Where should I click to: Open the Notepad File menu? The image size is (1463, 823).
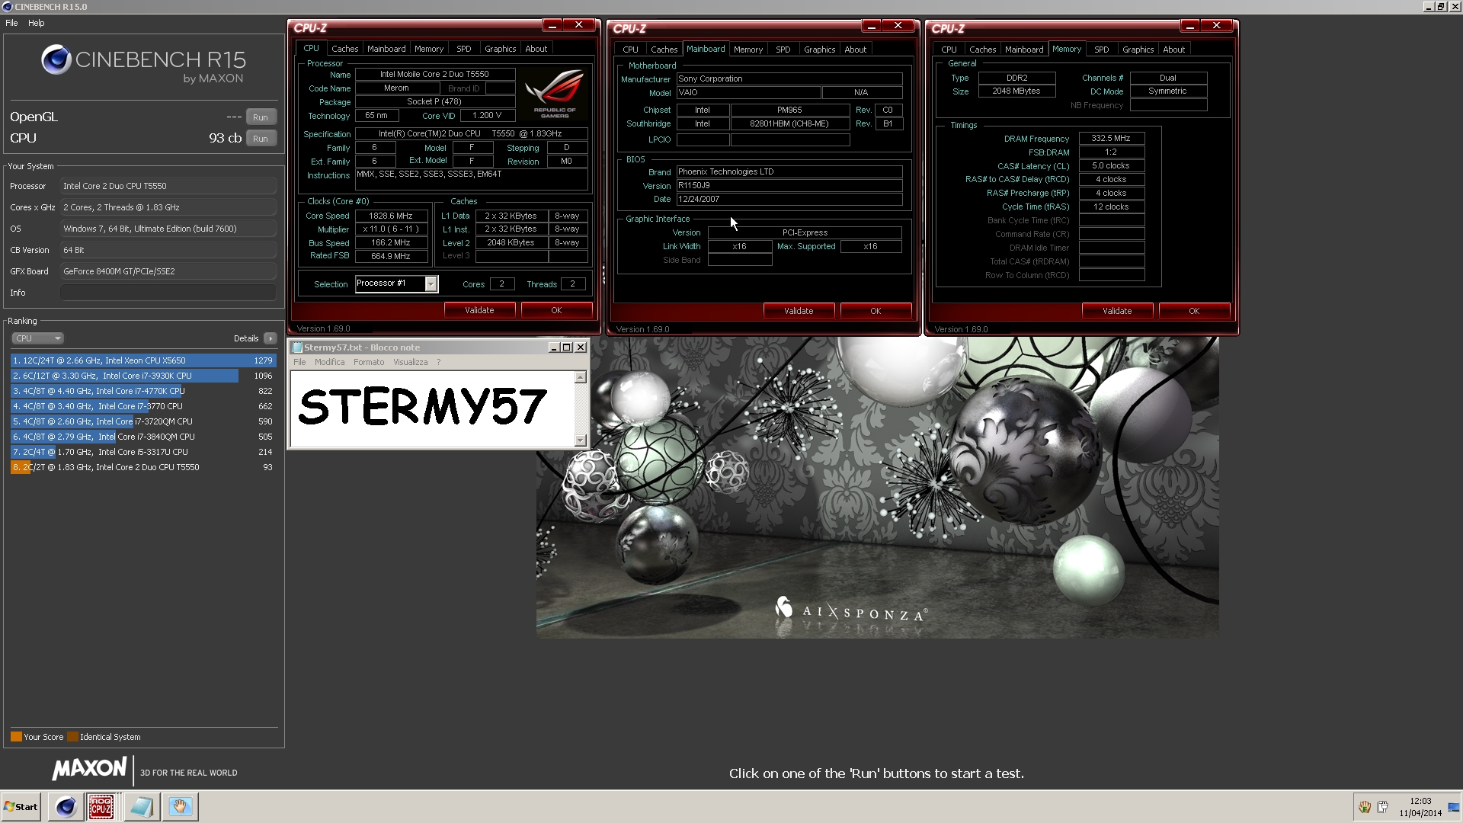pos(299,362)
